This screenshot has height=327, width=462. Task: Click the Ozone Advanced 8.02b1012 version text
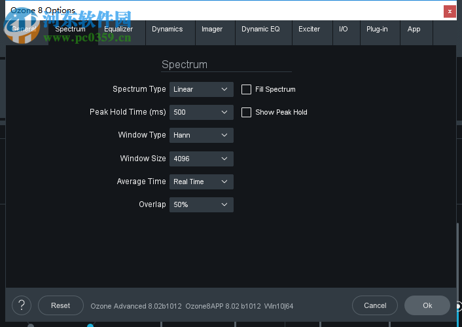tap(136, 306)
